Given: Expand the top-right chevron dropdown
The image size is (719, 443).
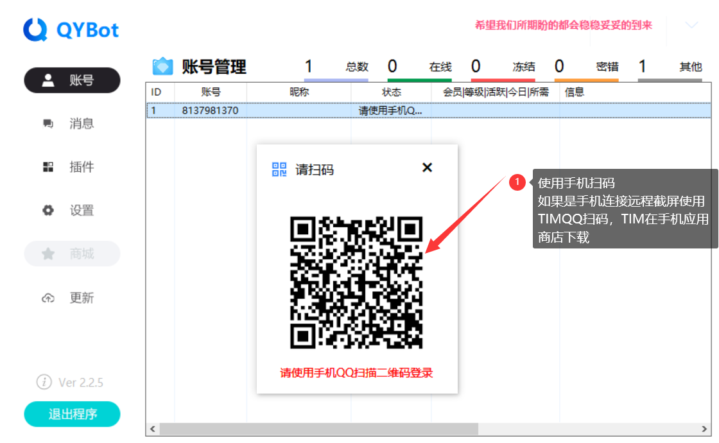Looking at the screenshot, I should tap(691, 25).
